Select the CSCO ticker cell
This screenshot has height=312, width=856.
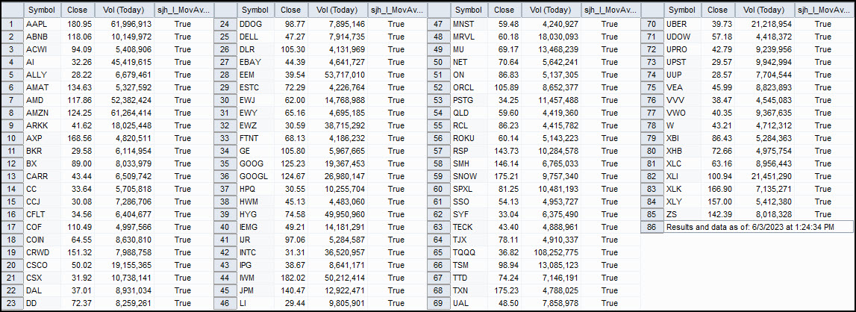[42, 264]
